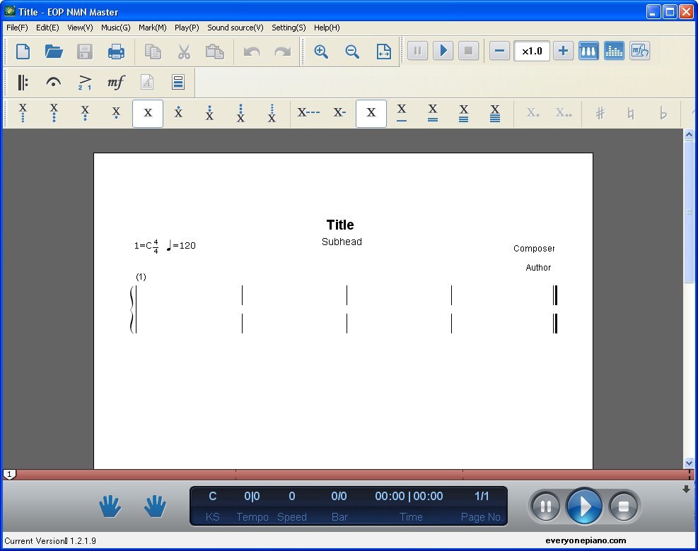Click the Zoom out magnifier icon
698x551 pixels.
click(x=352, y=52)
